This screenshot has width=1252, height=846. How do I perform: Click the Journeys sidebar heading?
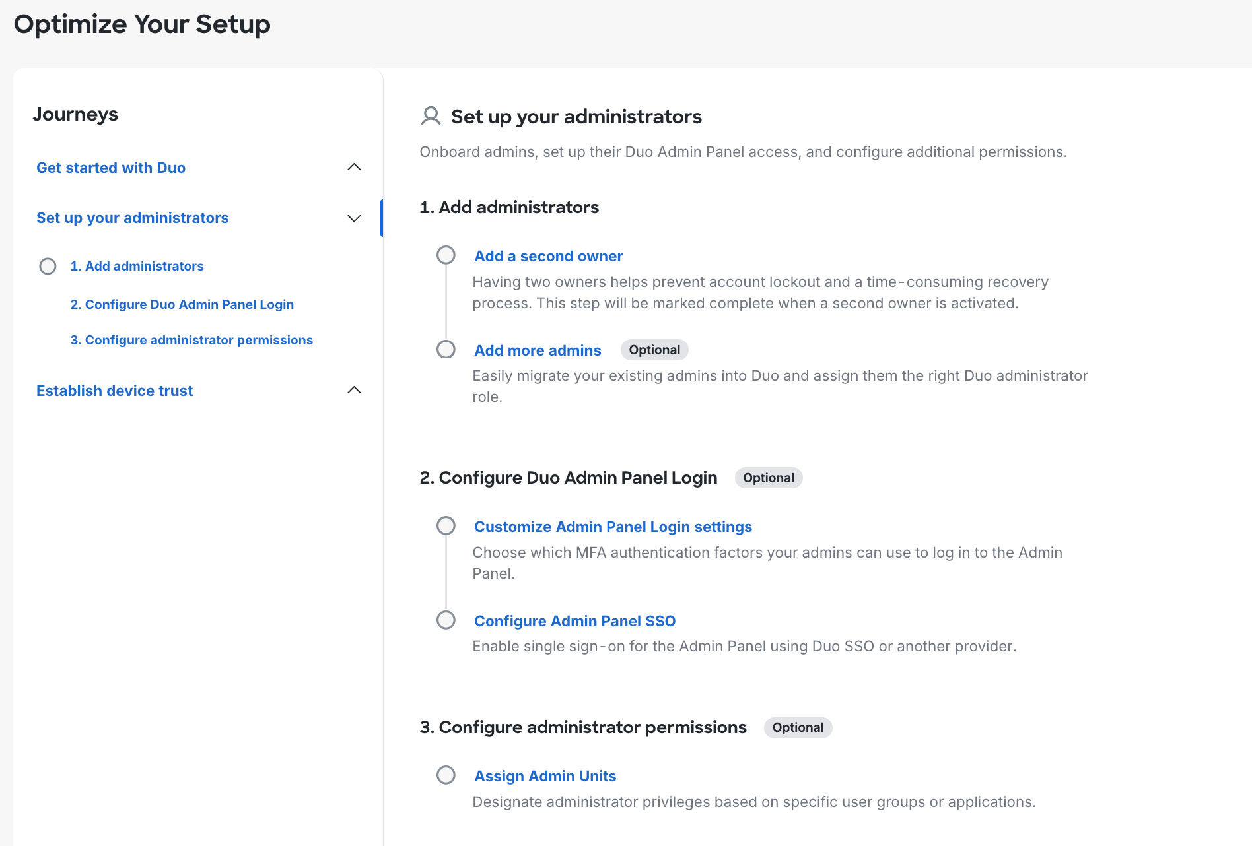point(75,114)
